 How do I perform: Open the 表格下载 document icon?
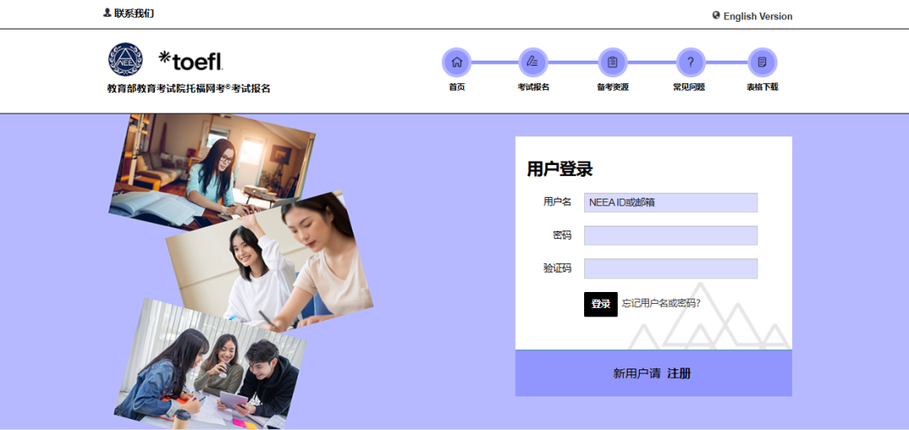763,62
